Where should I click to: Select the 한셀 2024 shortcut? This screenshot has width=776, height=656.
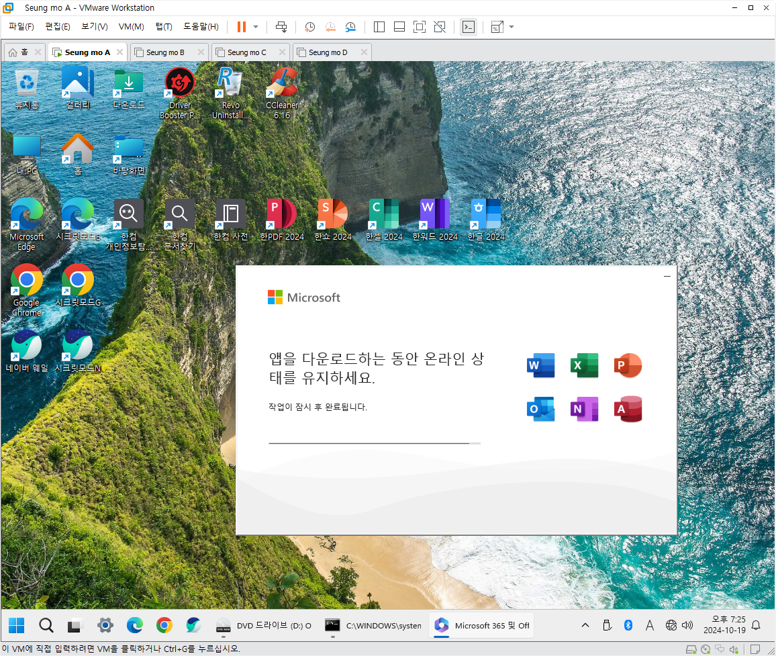(384, 220)
